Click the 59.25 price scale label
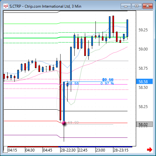This screenshot has width=156, height=156. [143, 30]
